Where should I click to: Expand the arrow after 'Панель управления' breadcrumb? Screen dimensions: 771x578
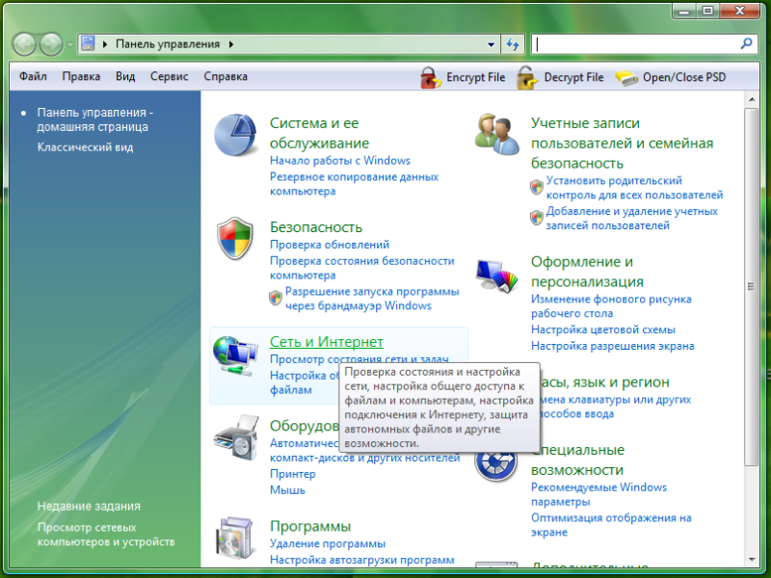tap(231, 44)
